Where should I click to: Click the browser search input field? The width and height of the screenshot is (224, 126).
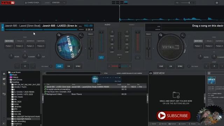pyautogui.click(x=73, y=73)
